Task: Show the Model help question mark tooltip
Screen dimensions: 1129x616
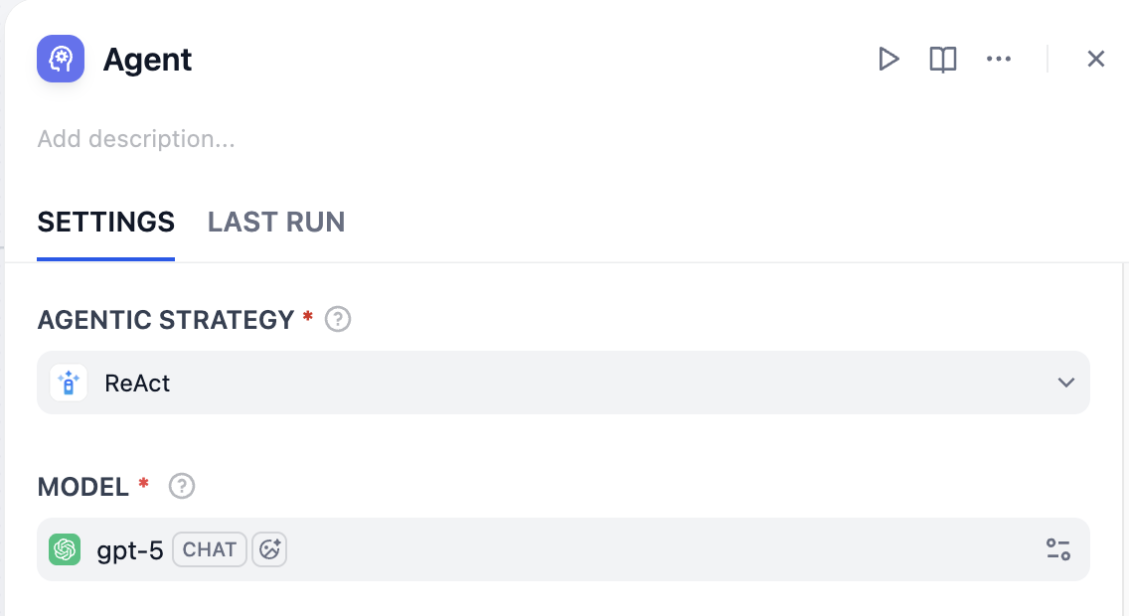Action: [x=182, y=487]
